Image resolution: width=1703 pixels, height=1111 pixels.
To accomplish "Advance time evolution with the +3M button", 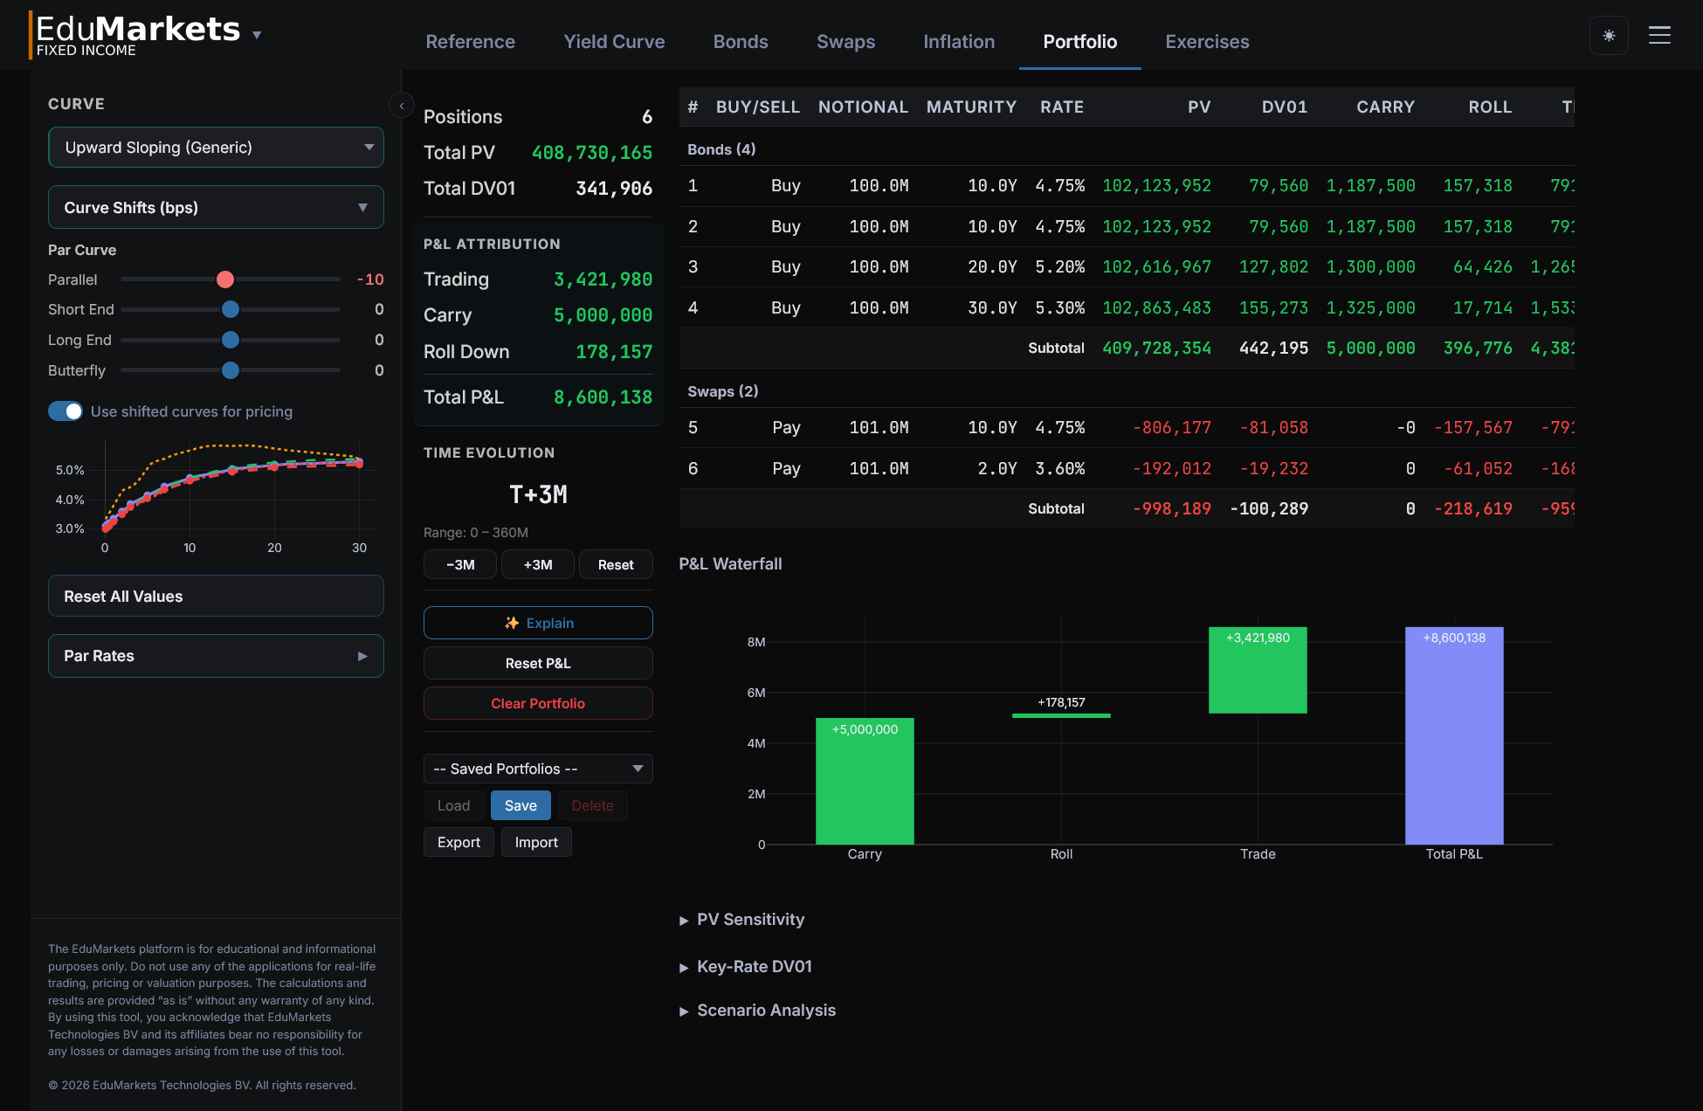I will tap(537, 564).
